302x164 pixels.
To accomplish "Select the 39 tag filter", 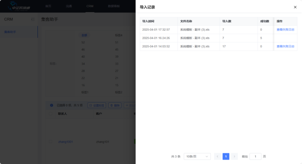I will click(117, 56).
